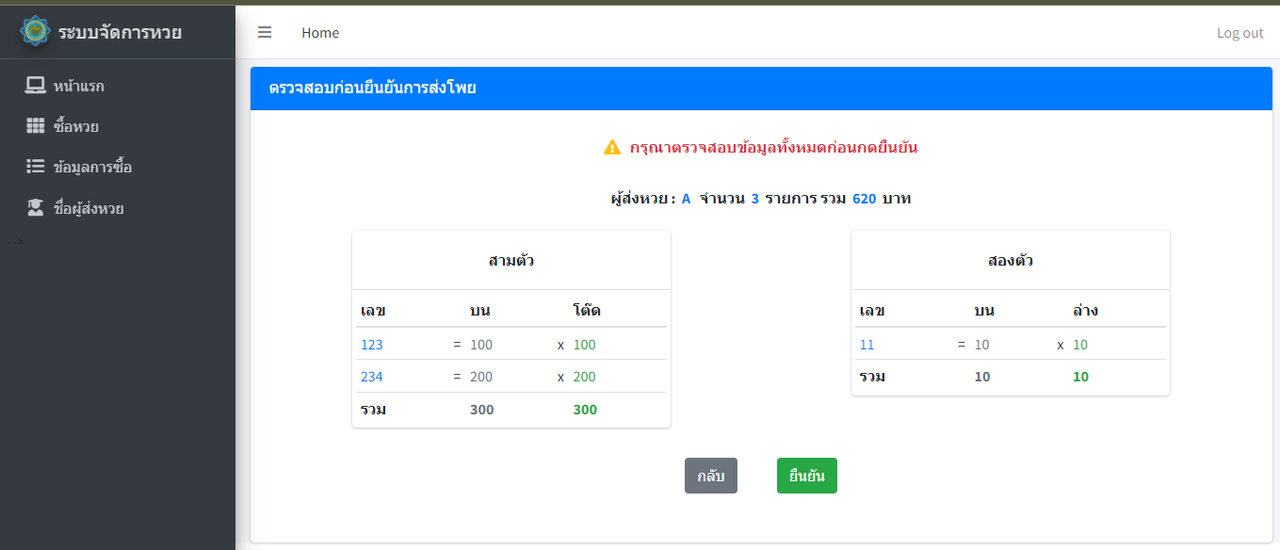
Task: Open the หน้าแรก sidebar menu
Action: coord(78,86)
